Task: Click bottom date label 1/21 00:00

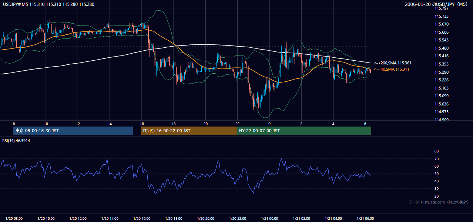Action: [x=269, y=219]
